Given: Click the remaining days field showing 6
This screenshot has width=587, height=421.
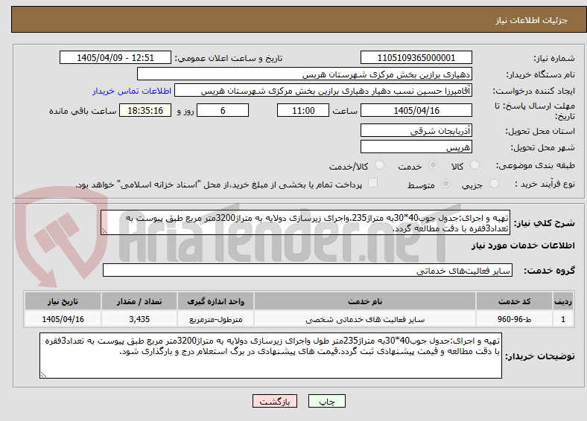Looking at the screenshot, I should point(223,110).
